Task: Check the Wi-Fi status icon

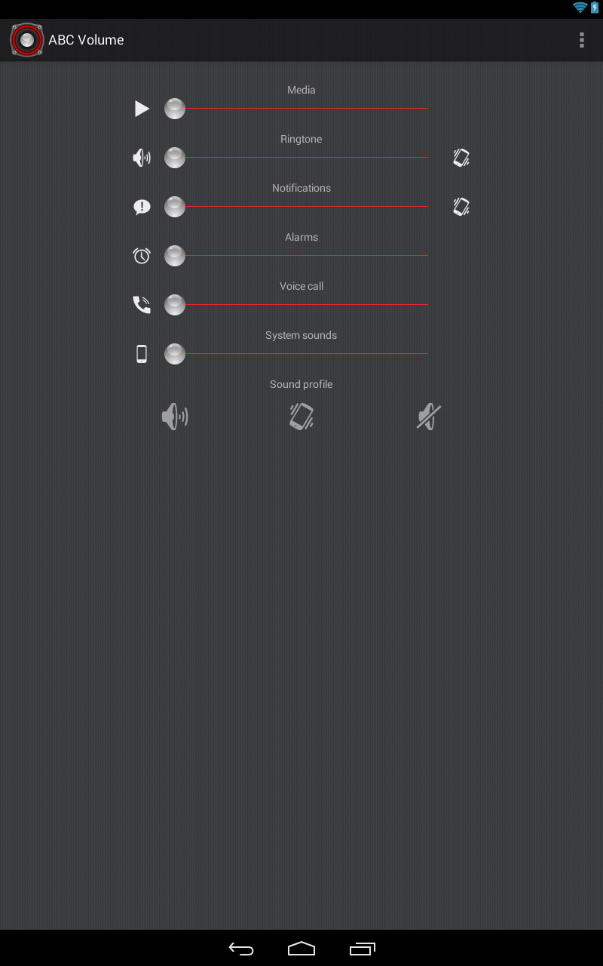Action: [580, 8]
